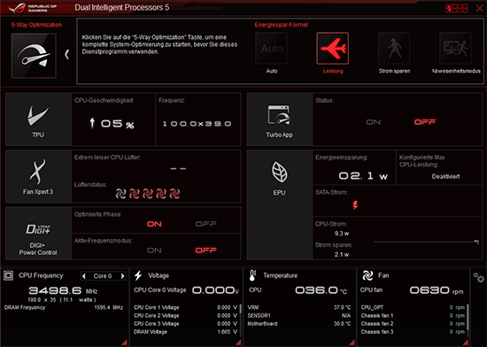The height and width of the screenshot is (347, 487).
Task: Turn Turbo App status ON
Action: tap(373, 122)
